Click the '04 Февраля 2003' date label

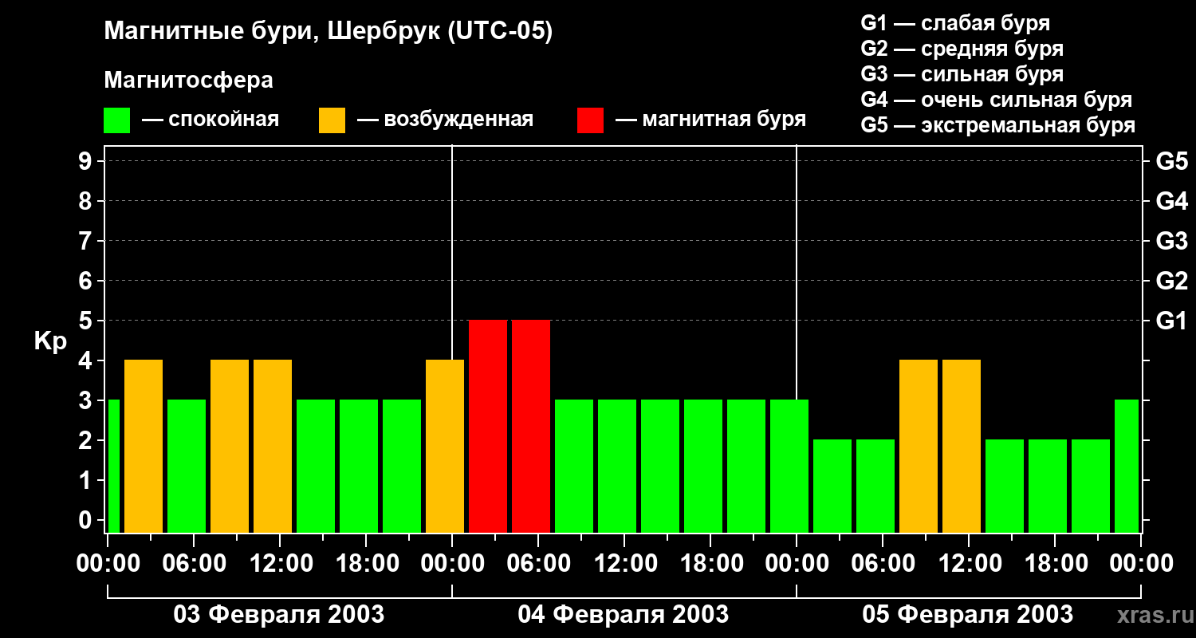point(624,615)
